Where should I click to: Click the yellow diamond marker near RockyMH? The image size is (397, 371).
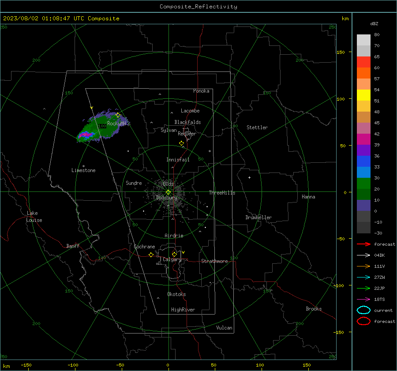click(x=118, y=115)
